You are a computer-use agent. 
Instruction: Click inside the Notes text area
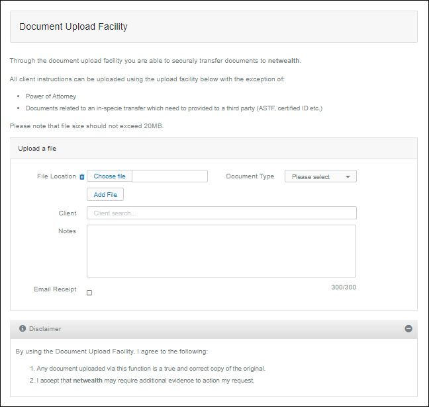coord(221,251)
